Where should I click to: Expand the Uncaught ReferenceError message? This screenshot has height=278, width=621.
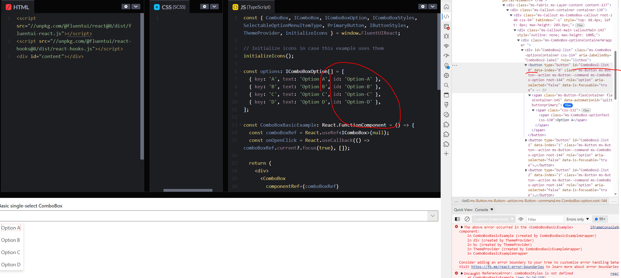tap(462, 273)
